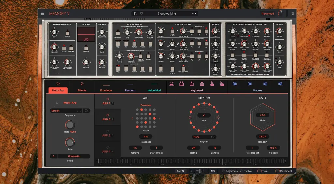This screenshot has height=184, width=334.
Task: Open the settings gear icon
Action: click(293, 13)
